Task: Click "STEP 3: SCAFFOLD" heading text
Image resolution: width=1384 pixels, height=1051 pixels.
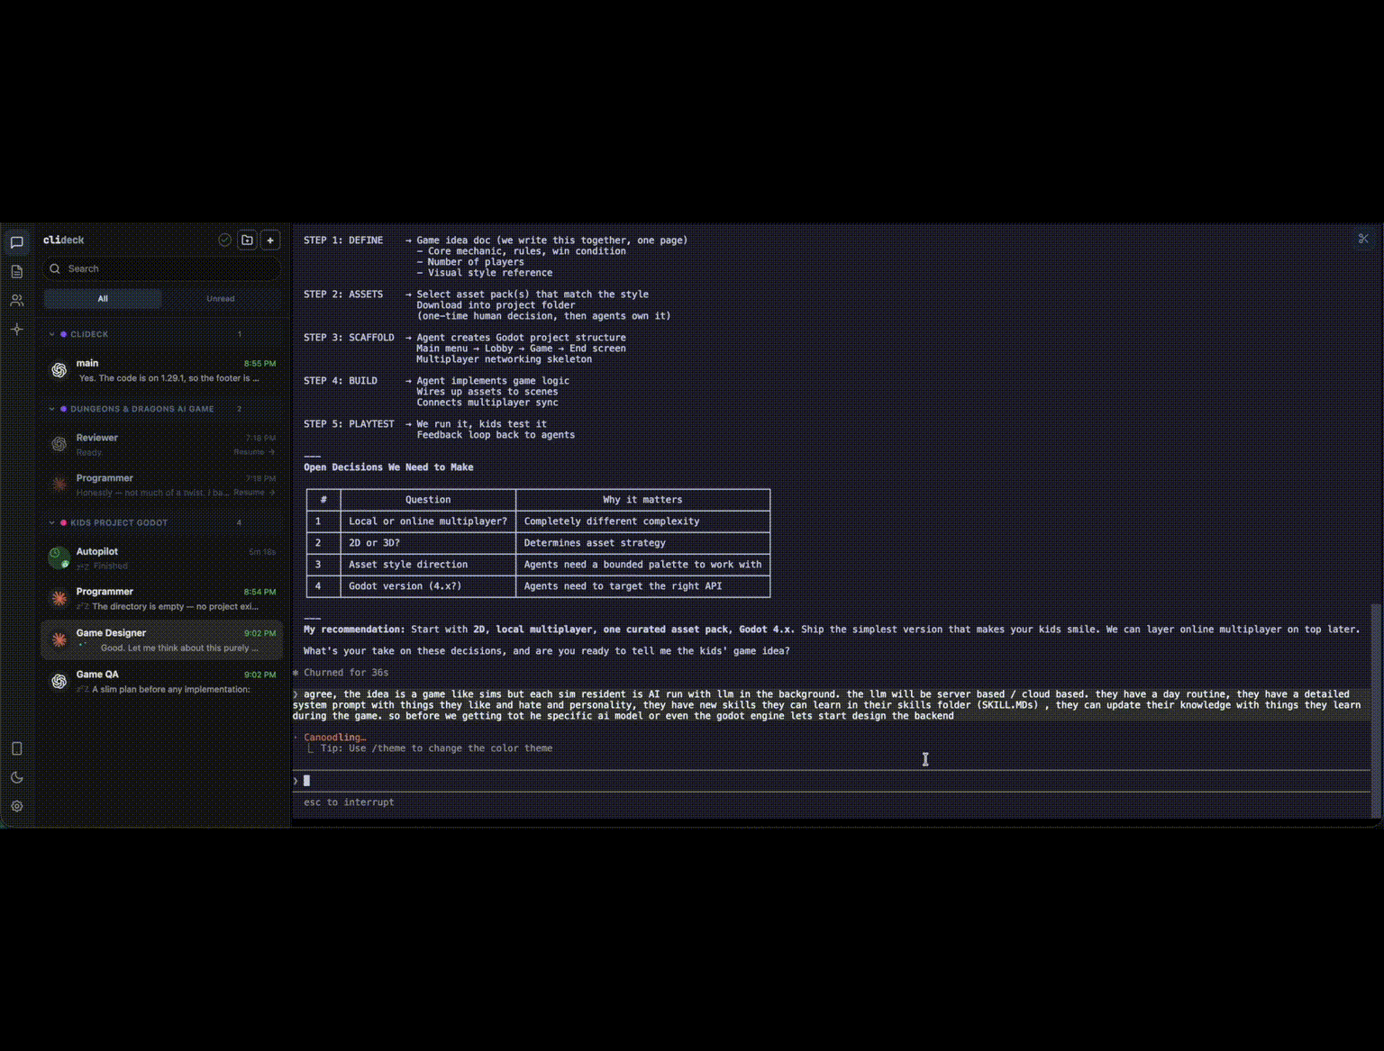Action: pos(349,338)
